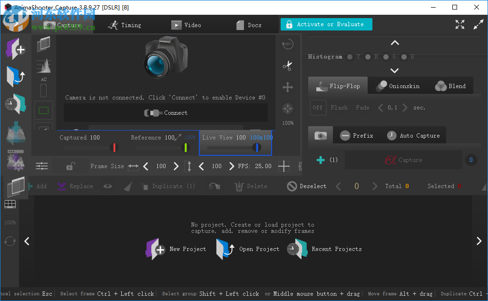Select the crop tool scissors icon
The image size is (488, 301).
coord(287,66)
